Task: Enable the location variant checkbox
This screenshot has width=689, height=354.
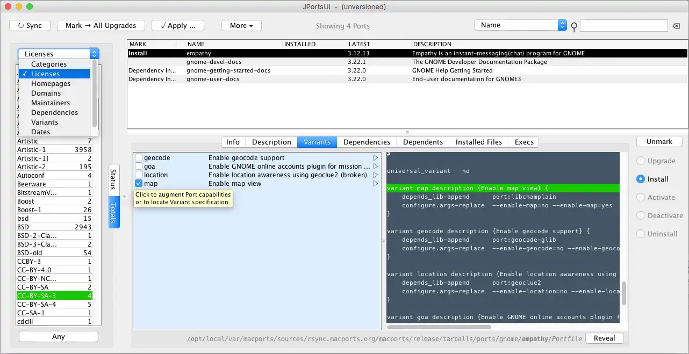Action: (x=139, y=175)
